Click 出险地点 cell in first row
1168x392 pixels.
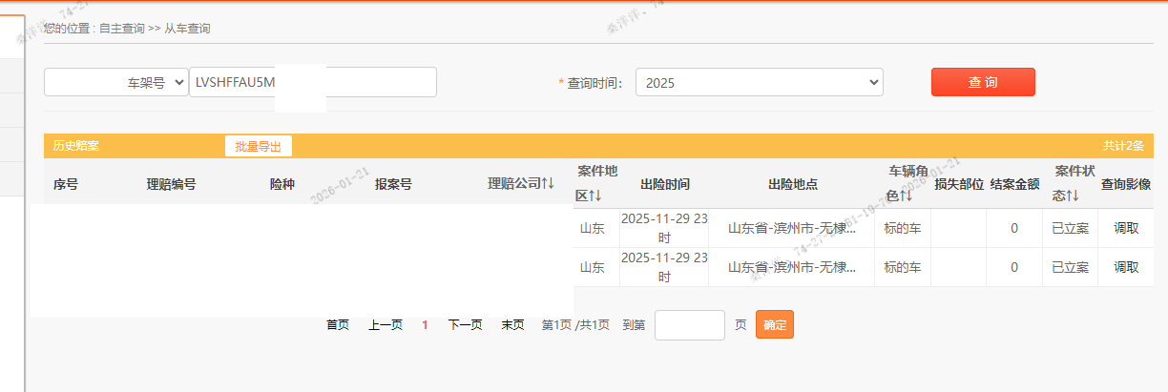[791, 228]
